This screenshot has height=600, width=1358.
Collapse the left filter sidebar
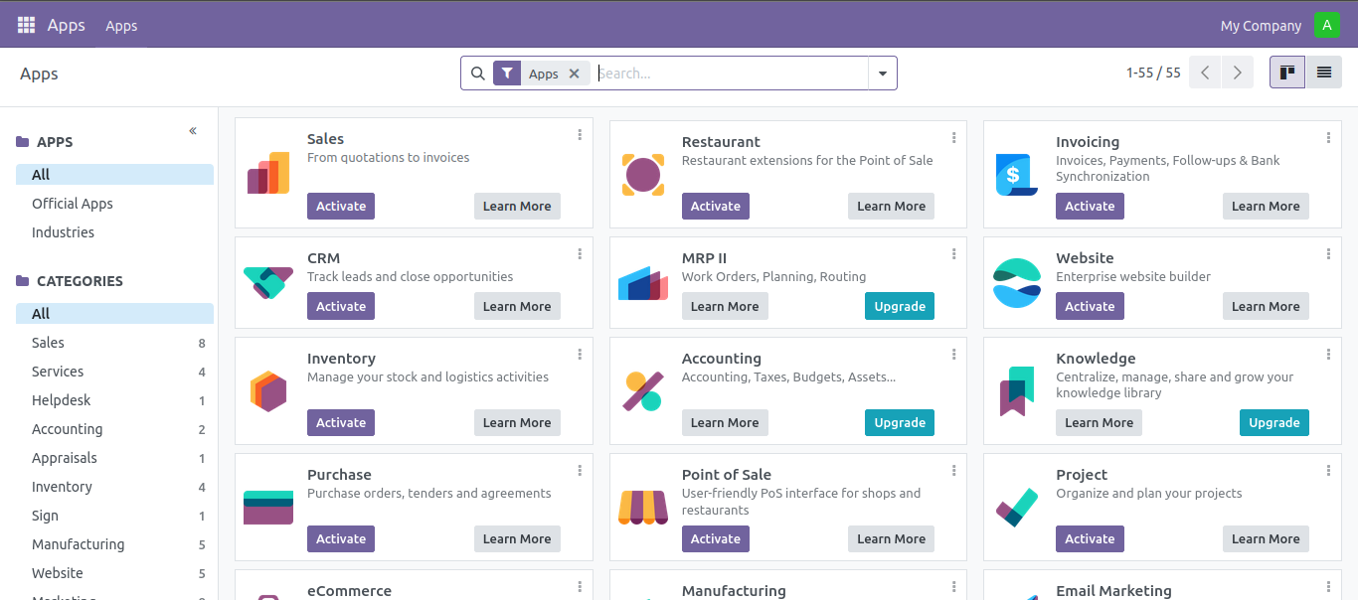coord(193,131)
